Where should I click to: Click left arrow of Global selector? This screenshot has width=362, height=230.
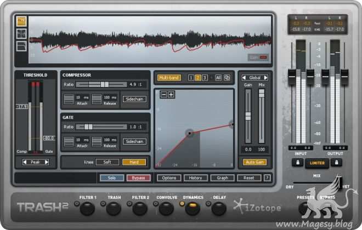point(244,78)
